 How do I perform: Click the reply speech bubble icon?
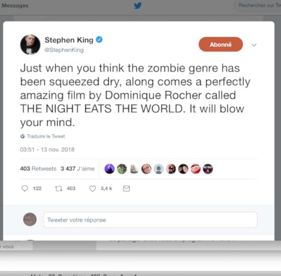point(25,189)
